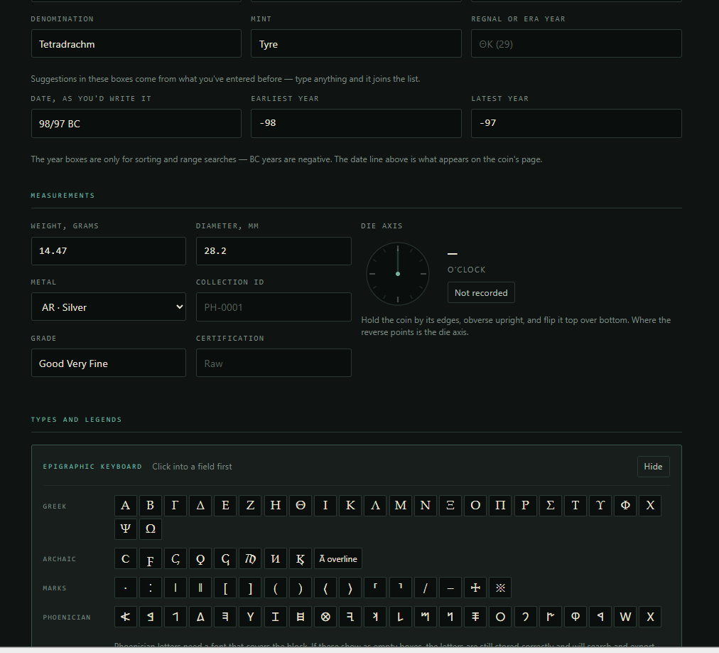Set die axis to Not recorded

click(x=481, y=292)
